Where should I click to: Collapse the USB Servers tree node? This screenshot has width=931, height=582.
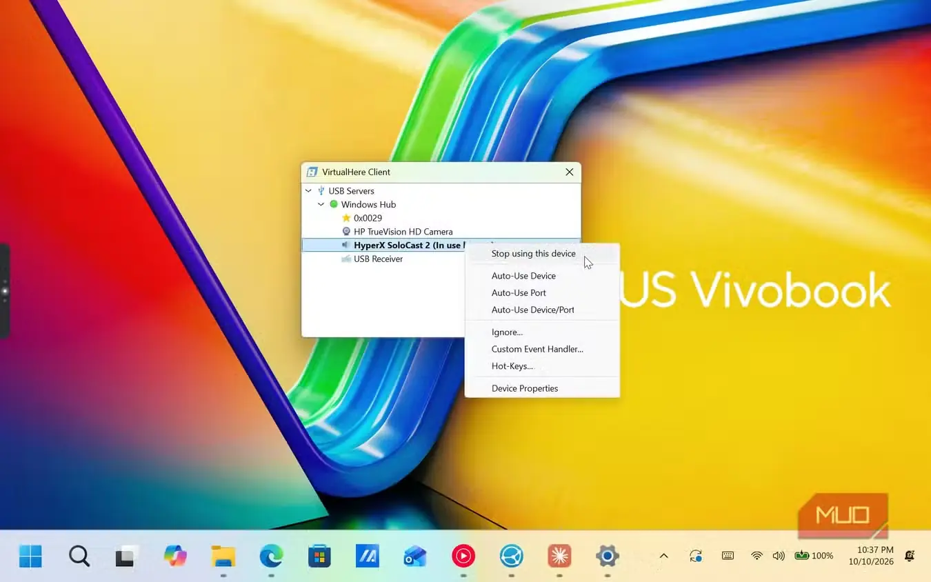[308, 191]
